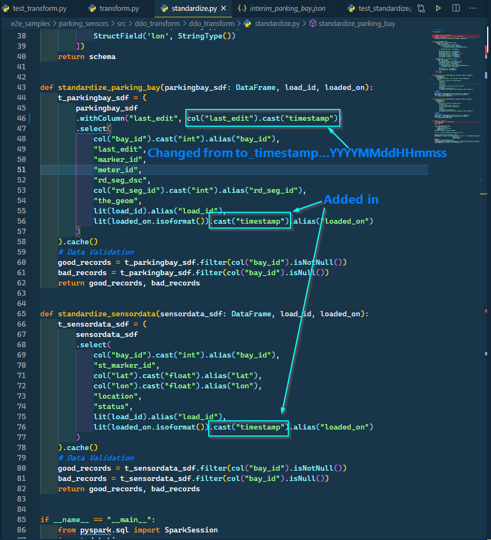The height and width of the screenshot is (540, 491).
Task: Click src in the breadcrumb
Action: coord(121,23)
